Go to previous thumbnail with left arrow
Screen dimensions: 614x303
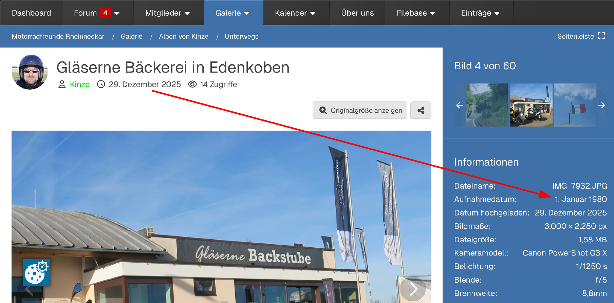point(460,105)
